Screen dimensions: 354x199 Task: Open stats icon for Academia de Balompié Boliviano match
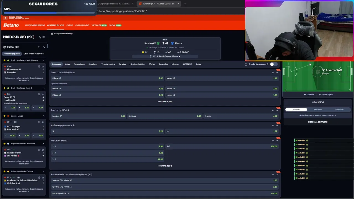39,177
